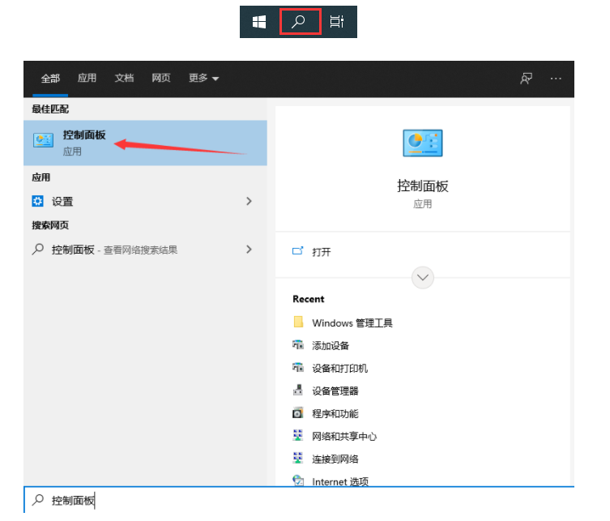Open 网络和共享中心 recent item
Screen dimensions: 610x521
coord(344,436)
